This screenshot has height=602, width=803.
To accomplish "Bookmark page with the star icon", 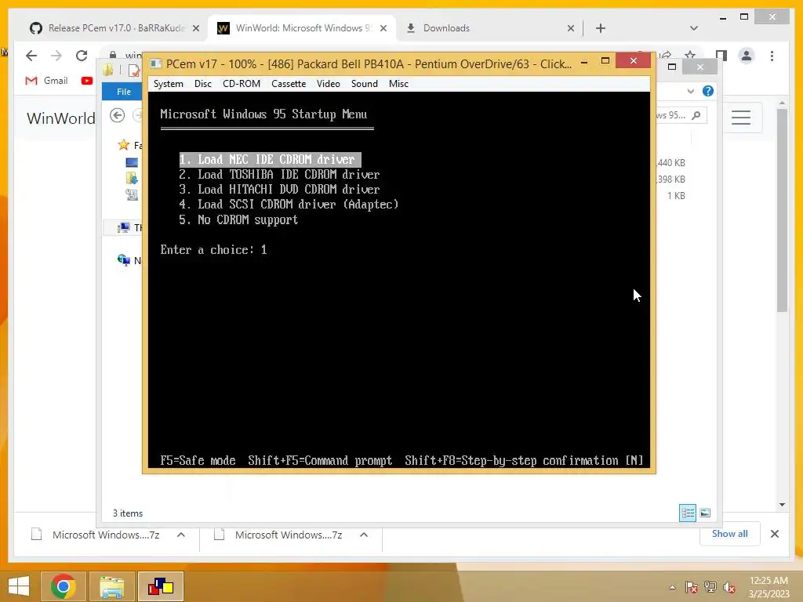I will pyautogui.click(x=690, y=56).
